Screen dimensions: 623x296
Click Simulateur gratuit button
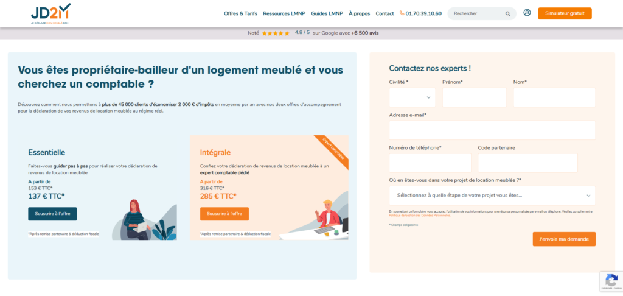click(564, 13)
